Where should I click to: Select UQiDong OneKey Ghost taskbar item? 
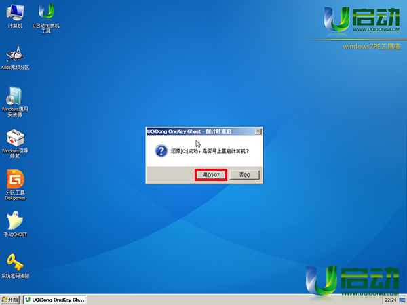[55, 300]
